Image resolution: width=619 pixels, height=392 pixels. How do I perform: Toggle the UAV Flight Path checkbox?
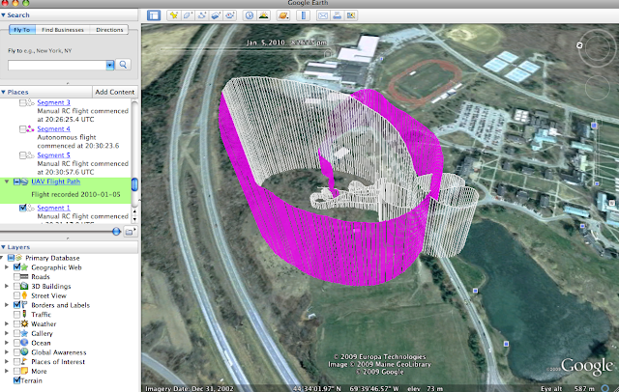pyautogui.click(x=16, y=182)
